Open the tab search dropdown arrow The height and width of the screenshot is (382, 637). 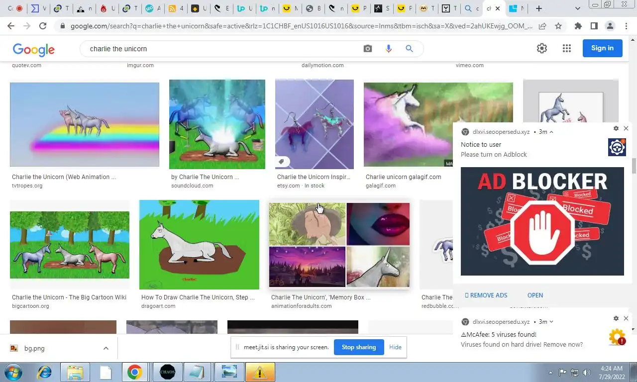coord(577,8)
